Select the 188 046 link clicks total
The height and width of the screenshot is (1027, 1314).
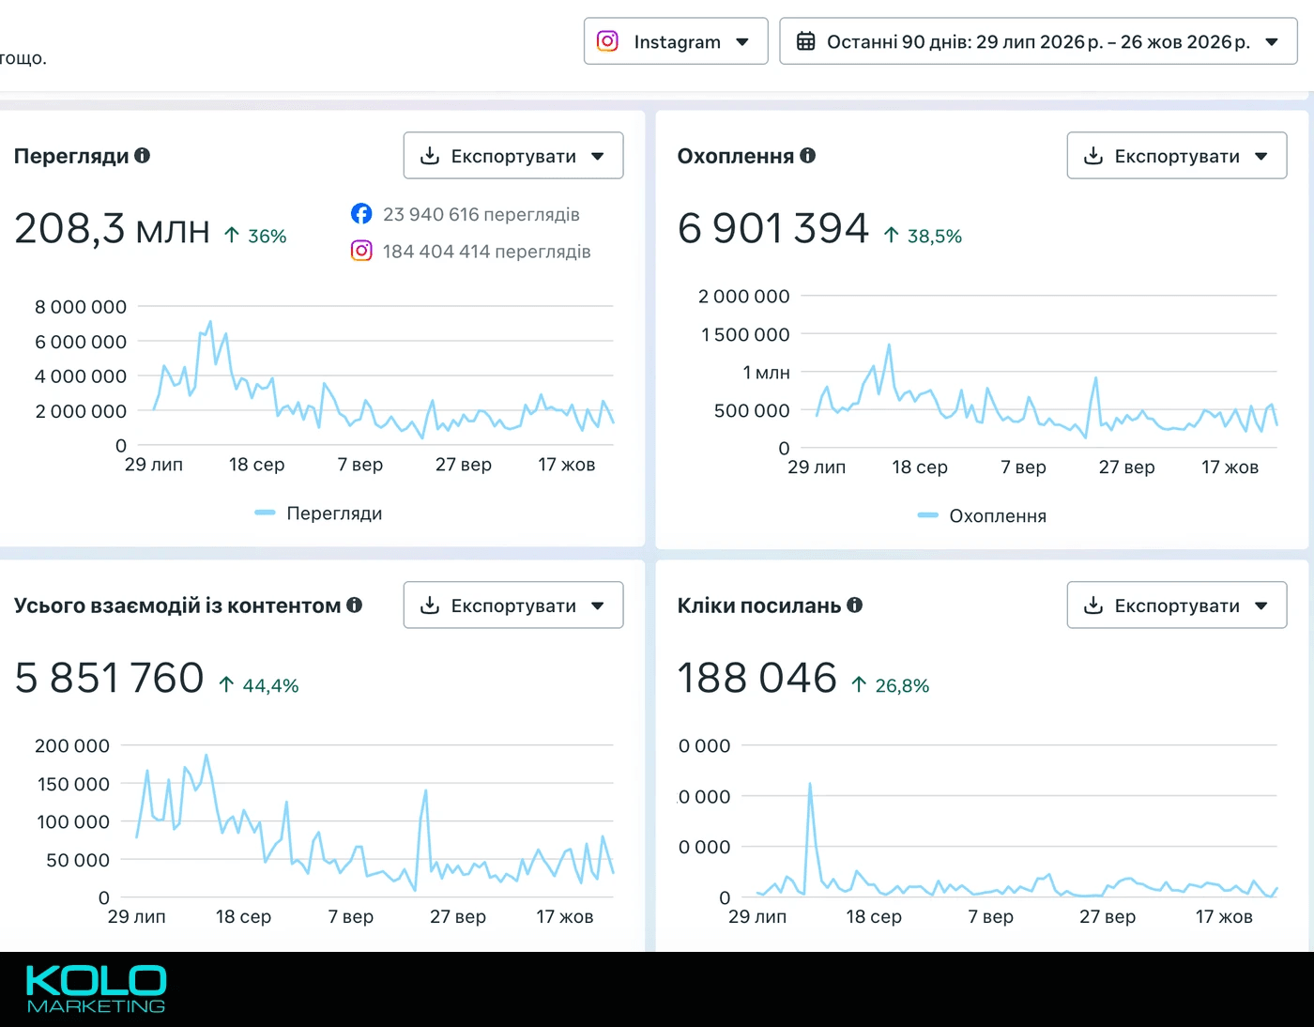(756, 678)
